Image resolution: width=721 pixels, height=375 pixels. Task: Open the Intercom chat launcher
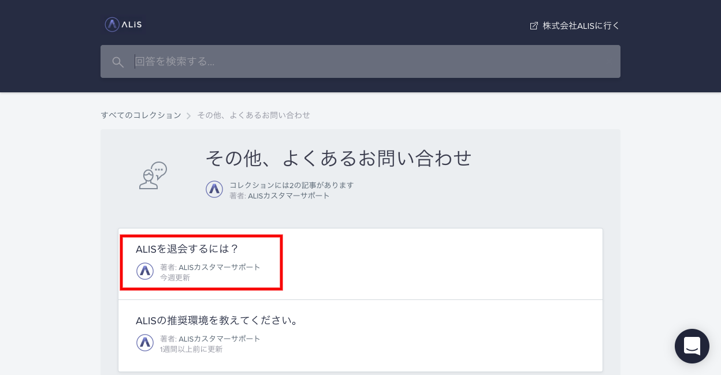click(x=692, y=346)
